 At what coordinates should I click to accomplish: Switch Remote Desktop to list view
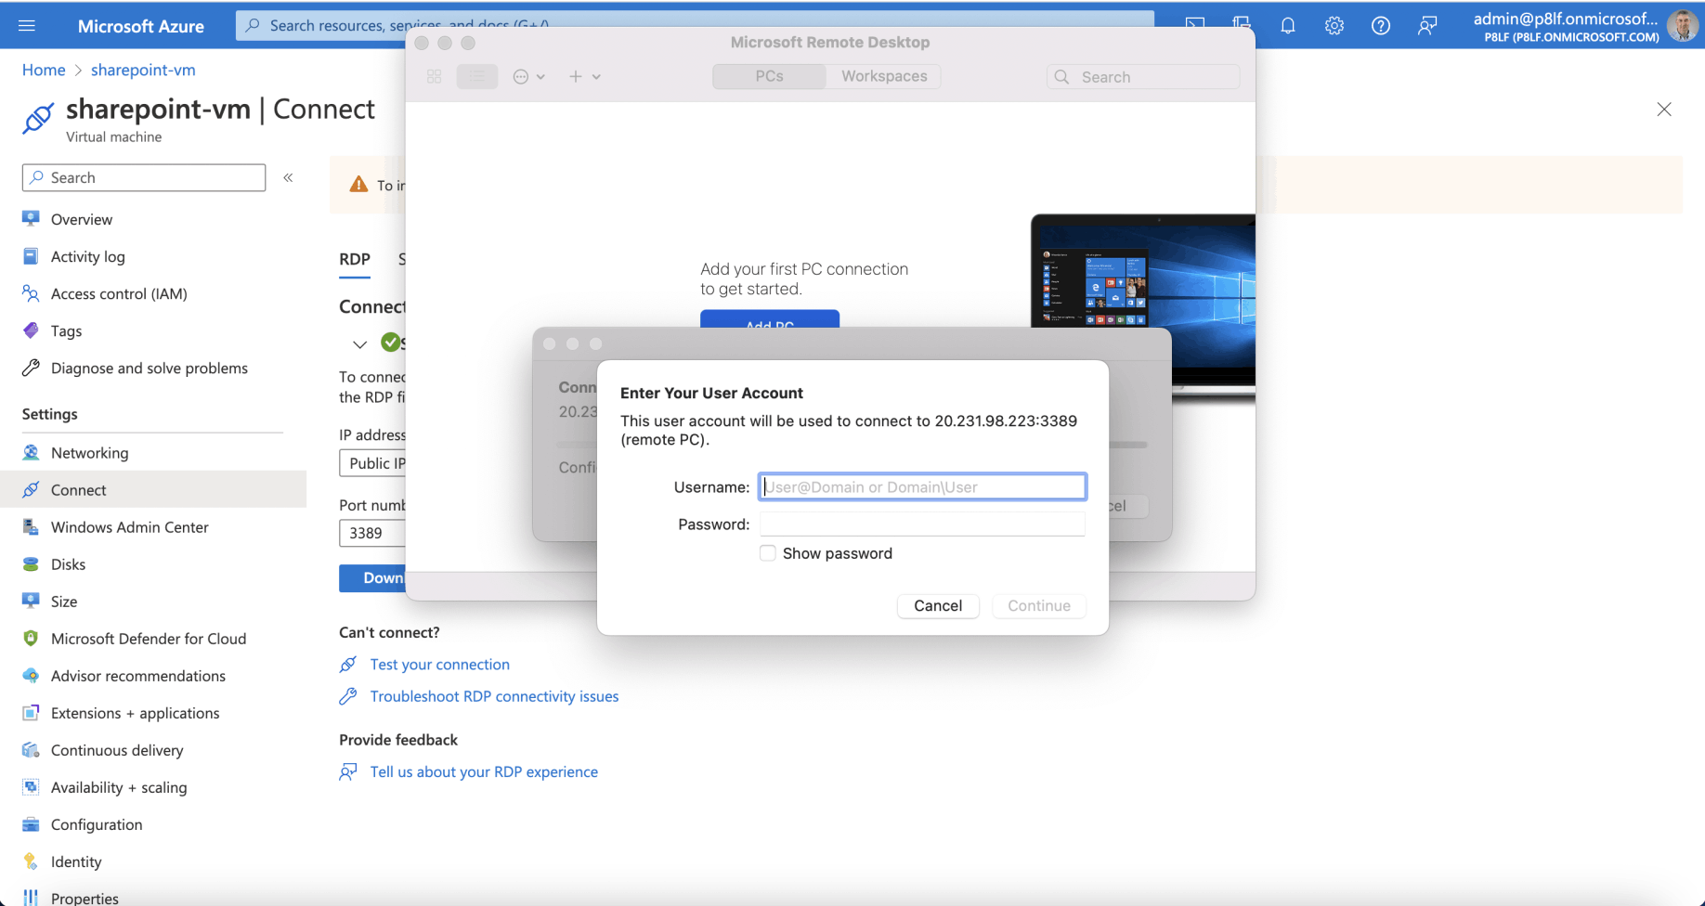tap(476, 76)
